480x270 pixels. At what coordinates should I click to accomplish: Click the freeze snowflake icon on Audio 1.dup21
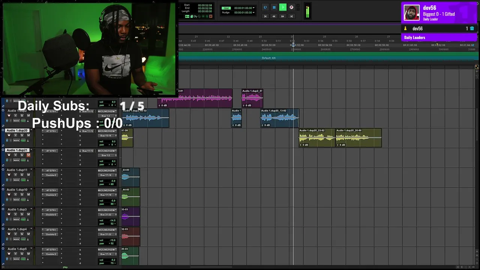tap(11, 160)
